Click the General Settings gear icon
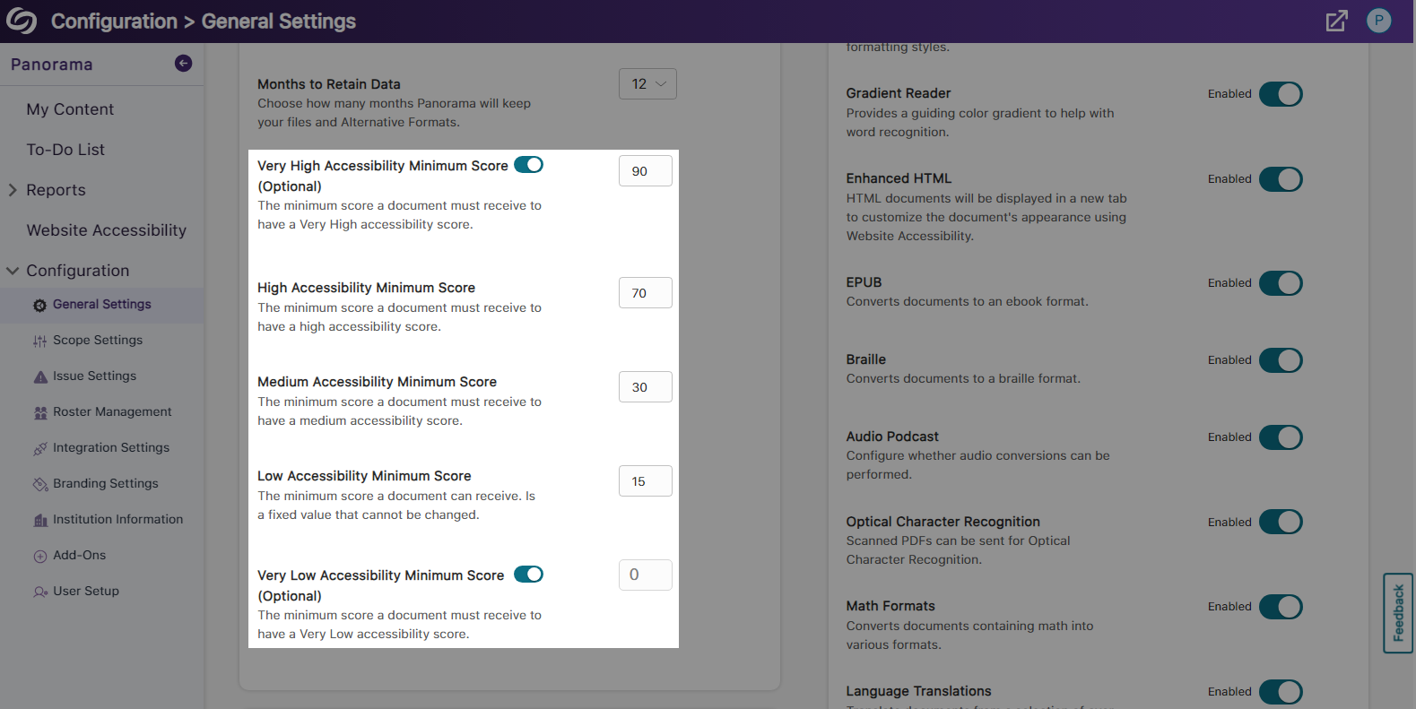1416x709 pixels. [39, 306]
